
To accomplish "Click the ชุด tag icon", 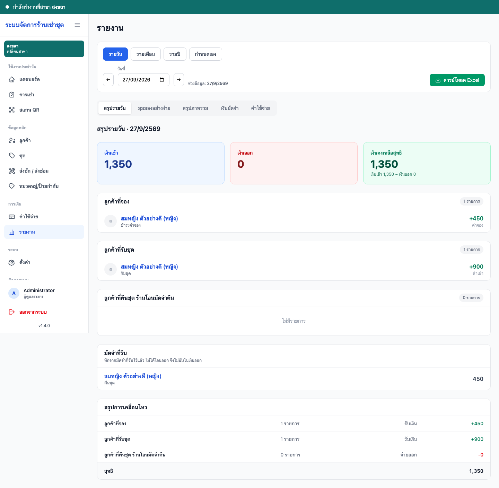I will pos(12,156).
